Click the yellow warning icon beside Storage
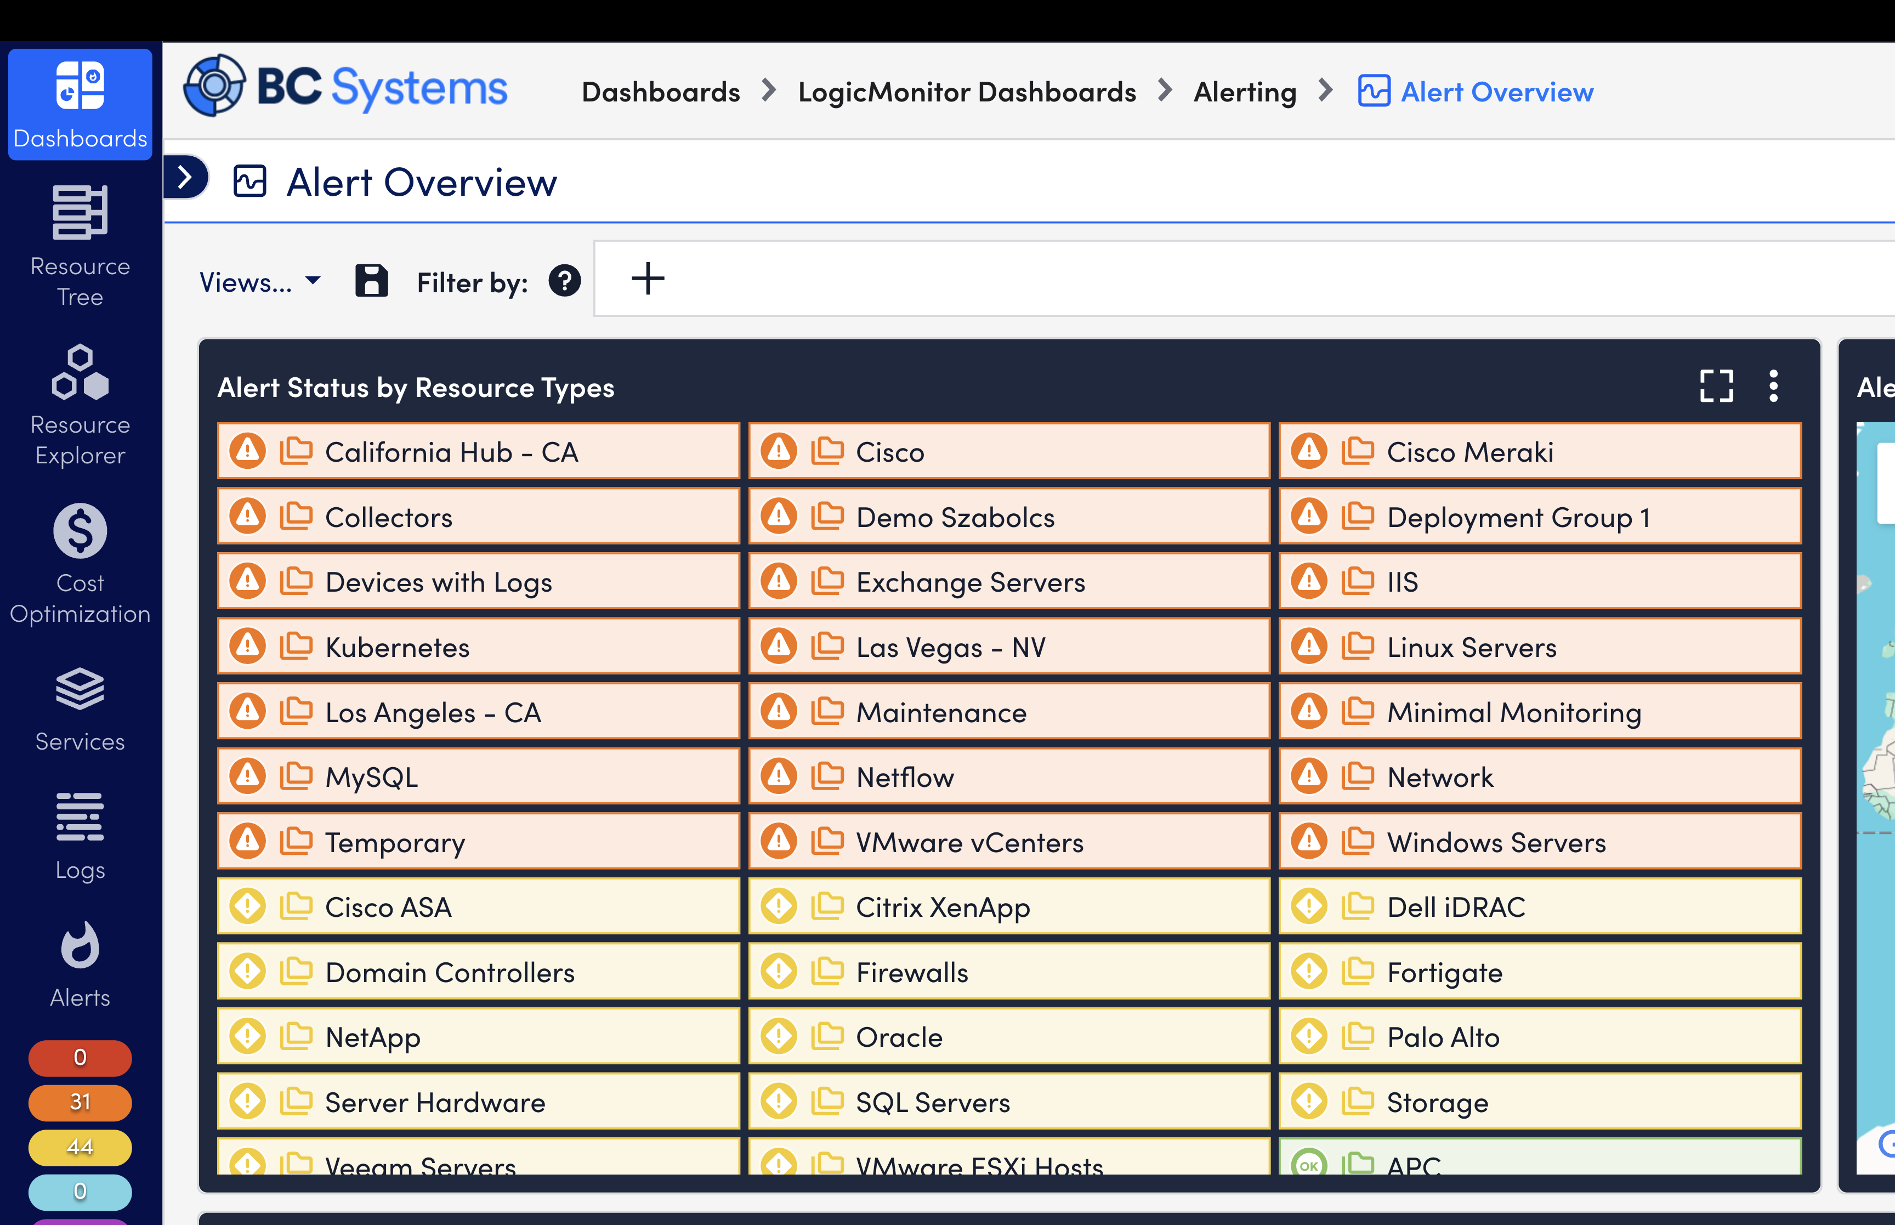This screenshot has height=1225, width=1895. pyautogui.click(x=1309, y=1101)
